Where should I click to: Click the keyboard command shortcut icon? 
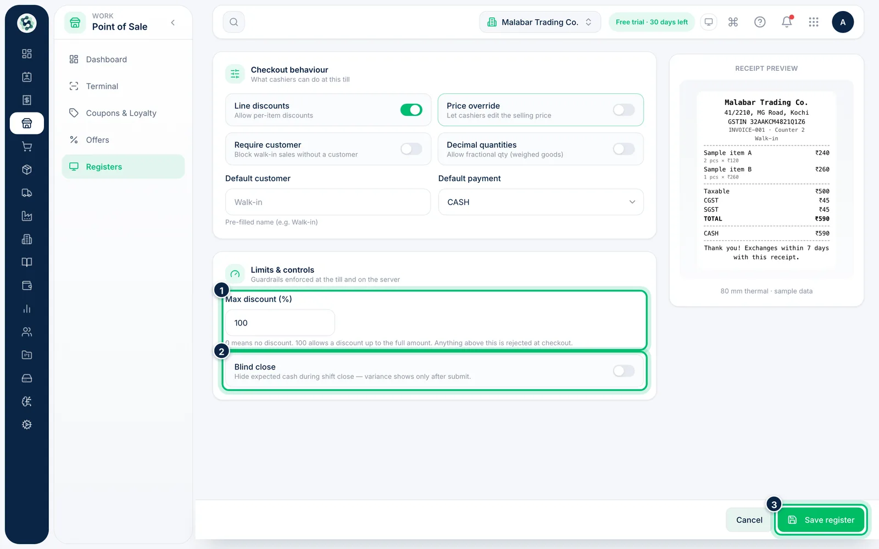click(733, 22)
